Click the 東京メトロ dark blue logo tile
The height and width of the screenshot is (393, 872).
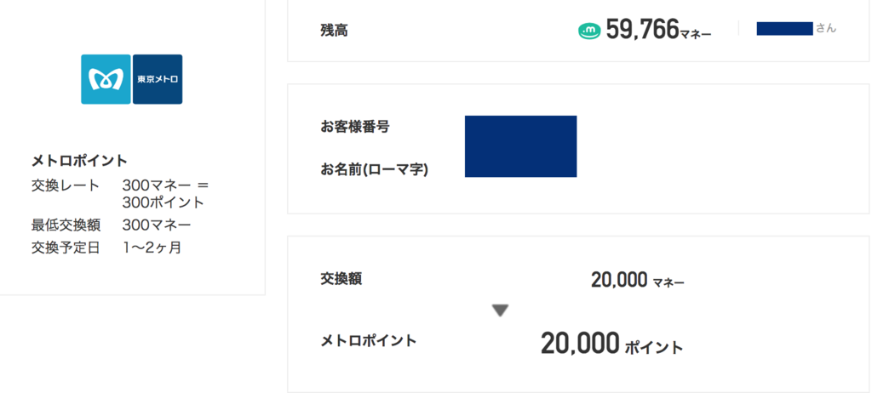[158, 79]
